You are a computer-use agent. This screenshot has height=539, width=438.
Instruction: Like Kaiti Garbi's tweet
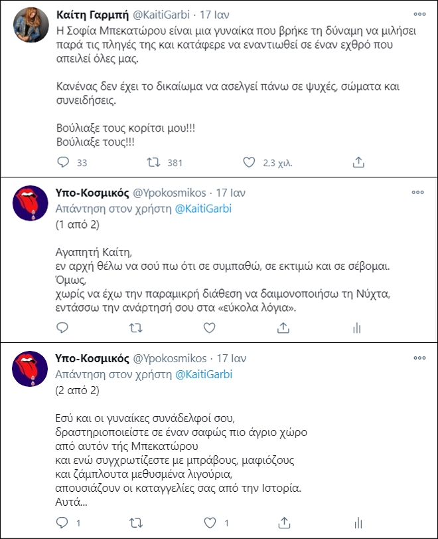249,162
